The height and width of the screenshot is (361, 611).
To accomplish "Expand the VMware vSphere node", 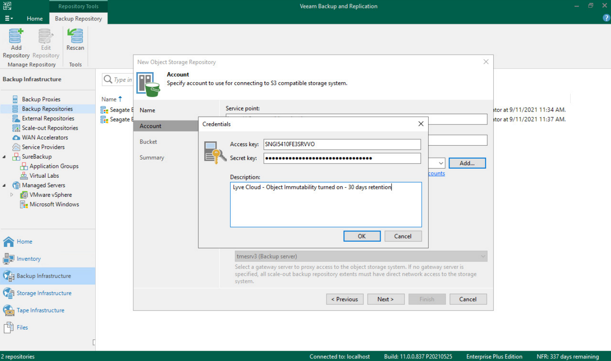I will [12, 195].
